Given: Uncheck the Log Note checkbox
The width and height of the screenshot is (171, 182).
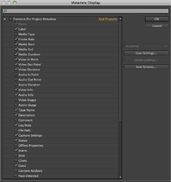Looking at the screenshot, I should (x=16, y=125).
